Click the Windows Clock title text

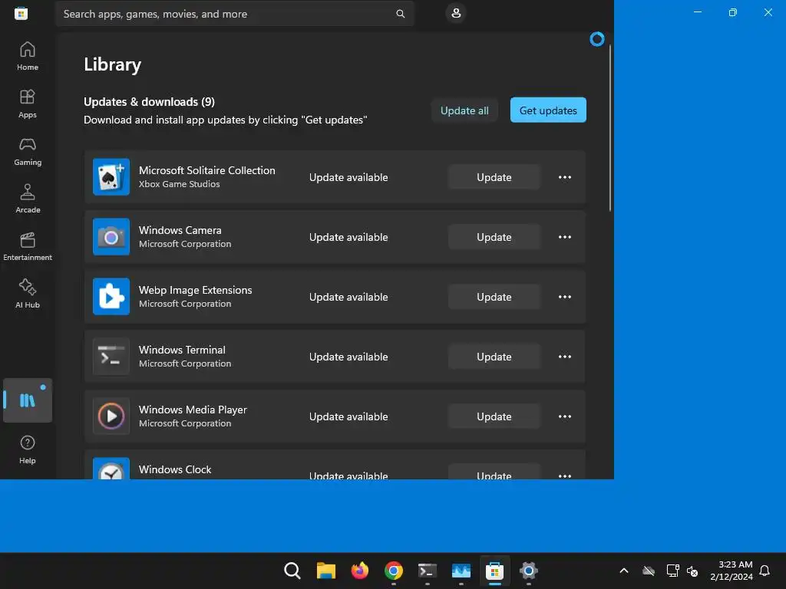tap(175, 469)
